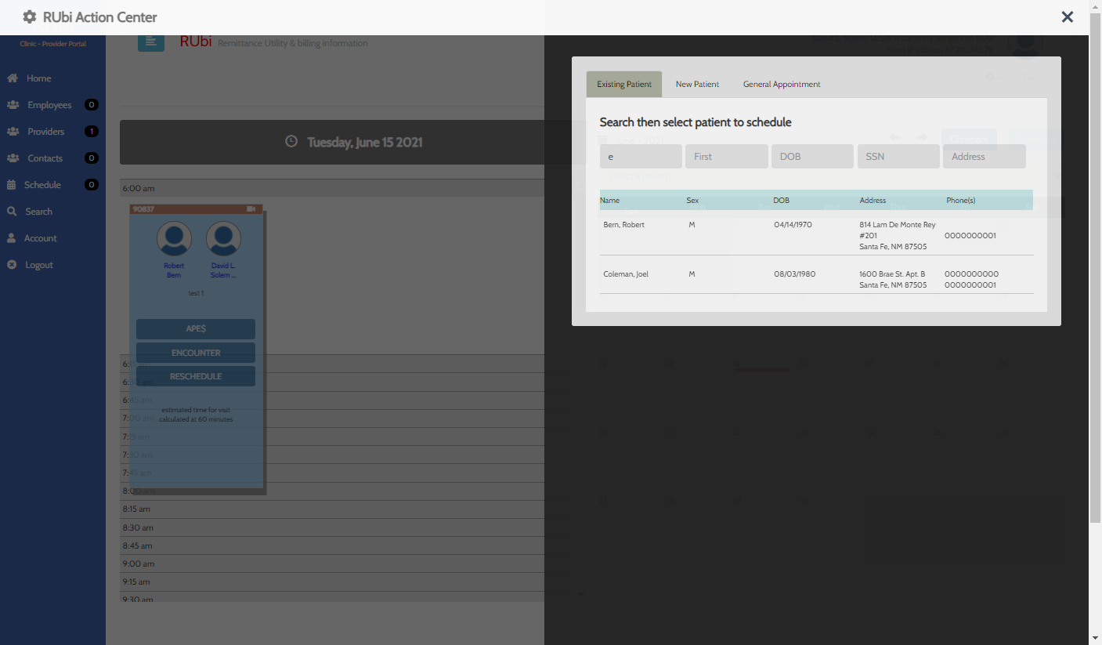Open Home from the sidebar
Screen dimensions: 1102x645
tap(38, 78)
